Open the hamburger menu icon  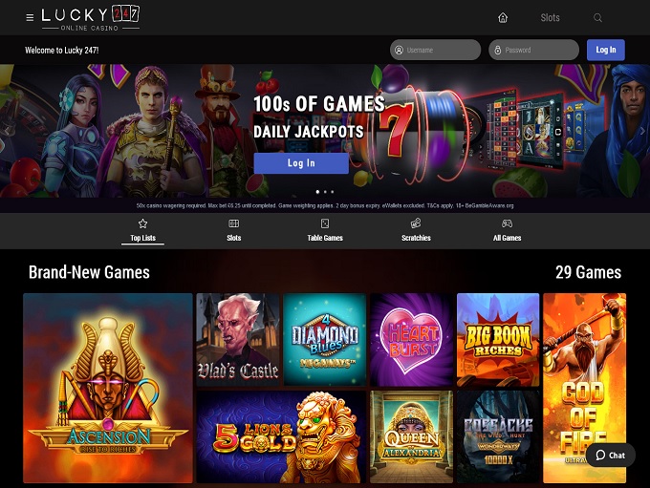pyautogui.click(x=30, y=17)
